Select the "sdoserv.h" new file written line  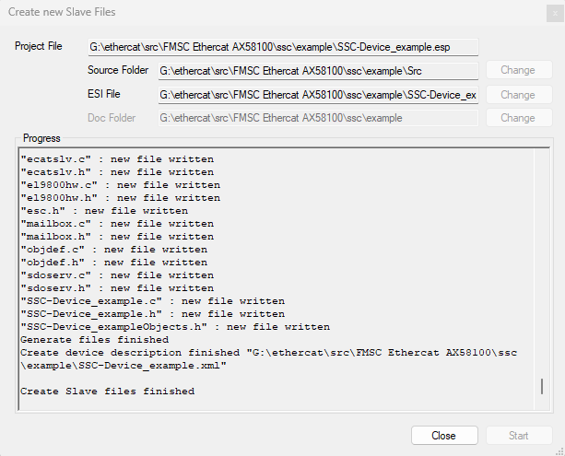117,288
